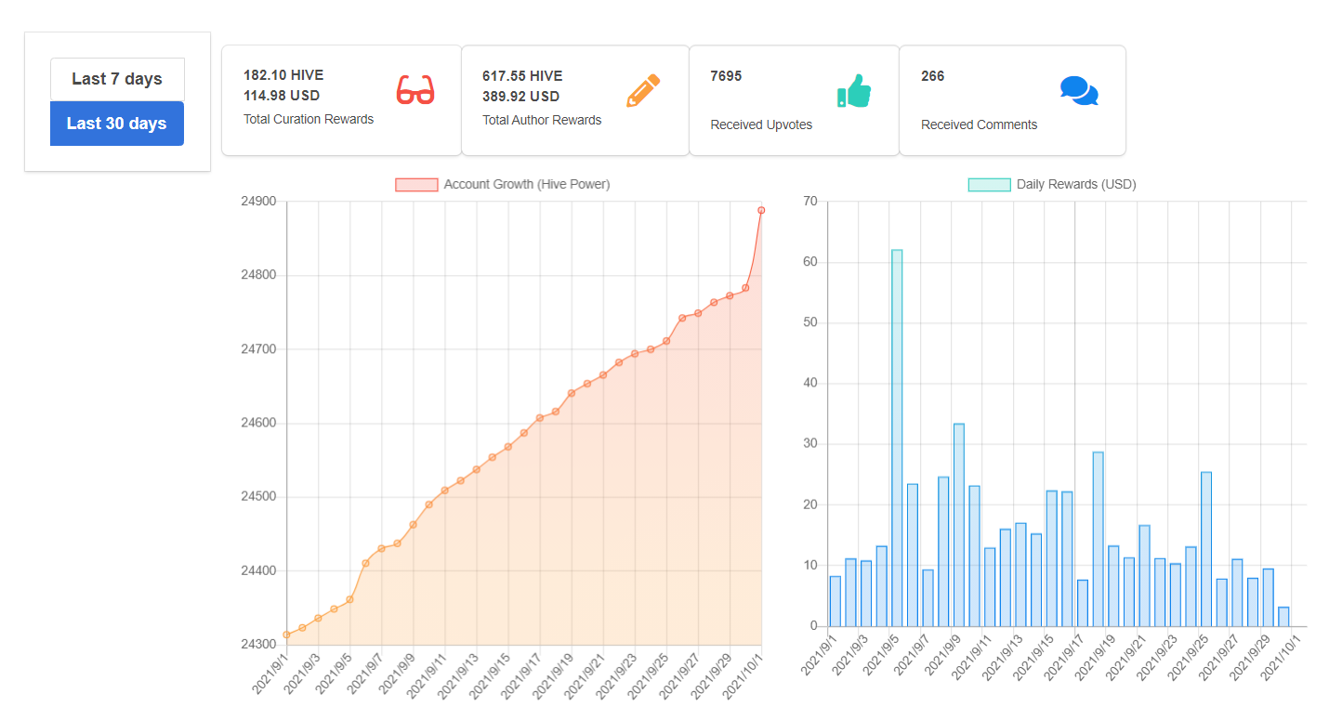Open the Total Curation Rewards label
The height and width of the screenshot is (720, 1329).
309,119
